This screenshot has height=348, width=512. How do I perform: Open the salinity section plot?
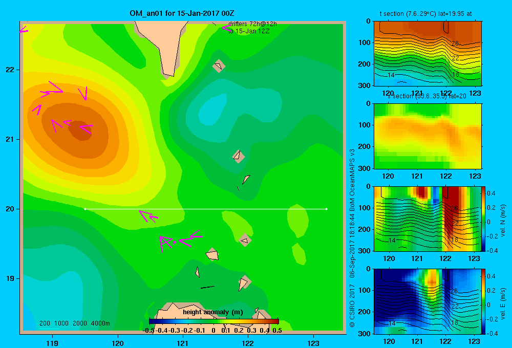428,136
